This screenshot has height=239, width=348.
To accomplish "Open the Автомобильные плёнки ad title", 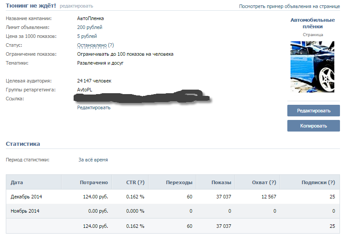I will (x=312, y=23).
